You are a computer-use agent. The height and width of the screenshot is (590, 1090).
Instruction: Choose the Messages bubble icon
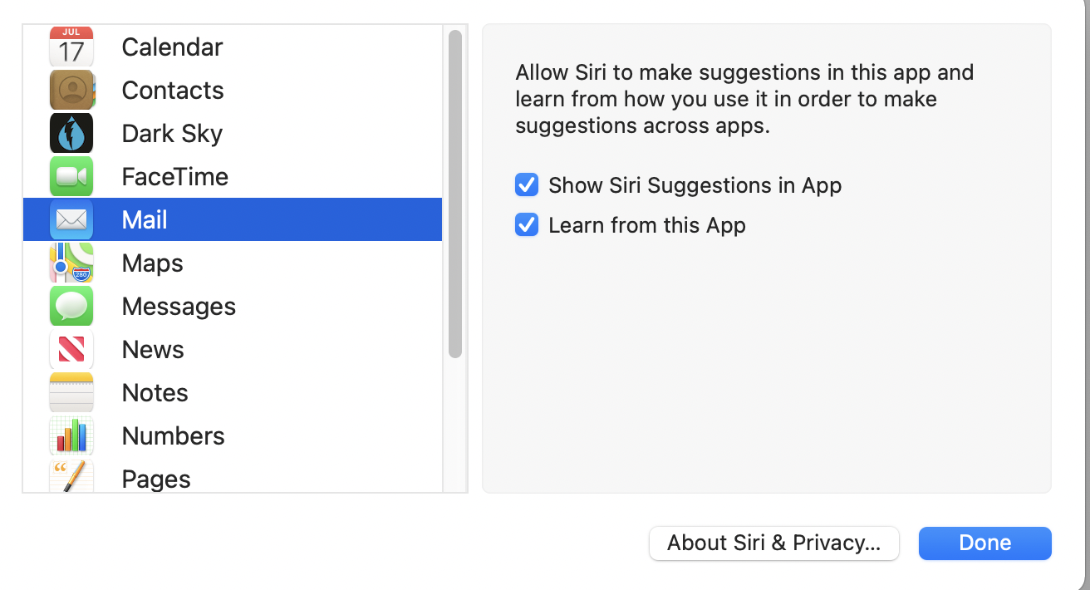pyautogui.click(x=71, y=306)
